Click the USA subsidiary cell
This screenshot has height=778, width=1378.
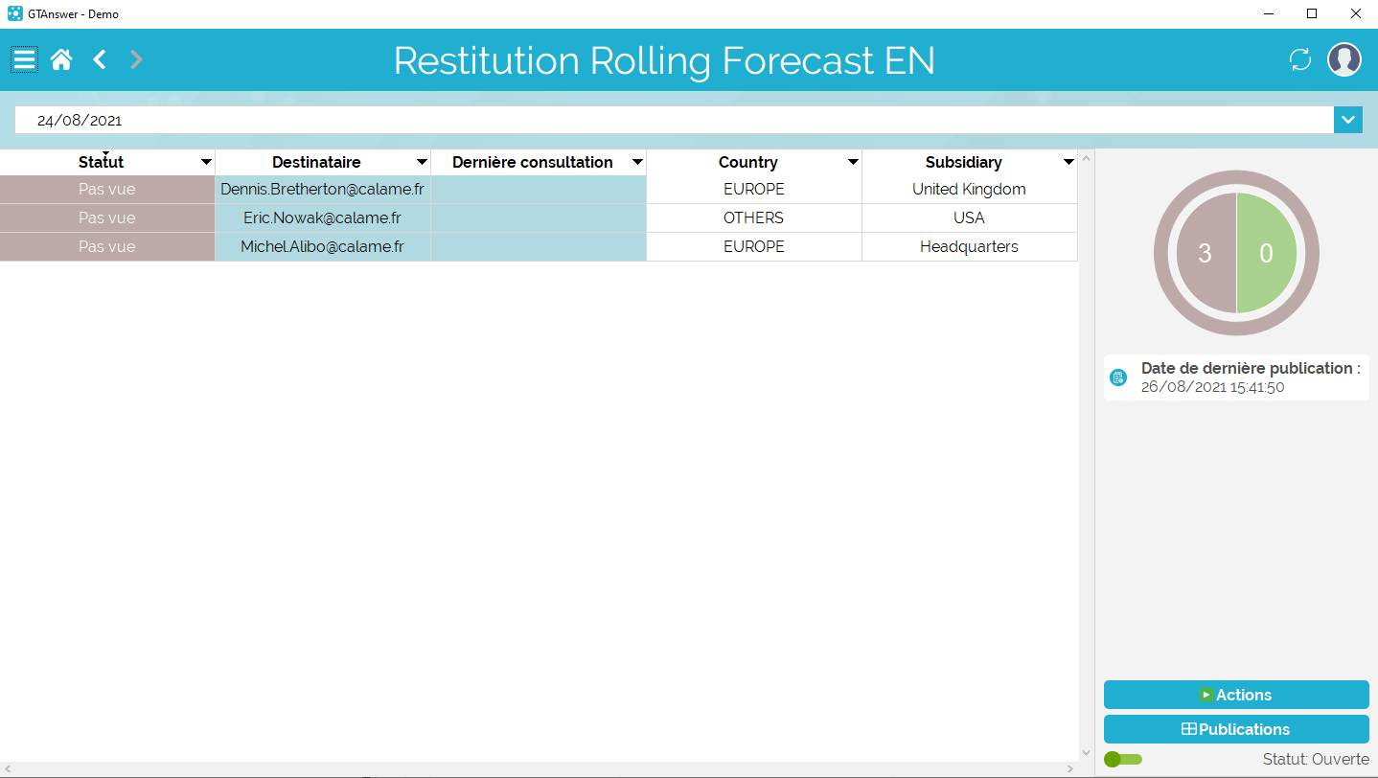970,218
